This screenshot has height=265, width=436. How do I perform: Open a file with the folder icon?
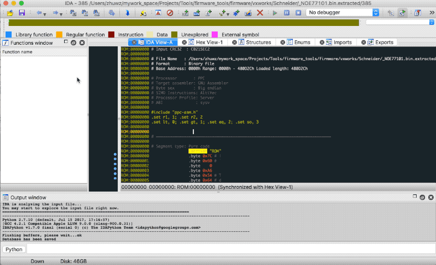coord(10,13)
